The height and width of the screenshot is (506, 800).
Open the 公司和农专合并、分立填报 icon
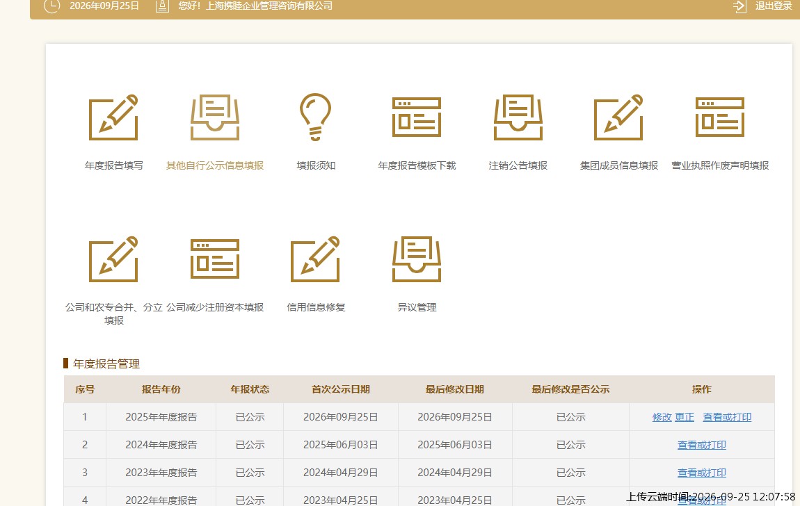click(113, 259)
